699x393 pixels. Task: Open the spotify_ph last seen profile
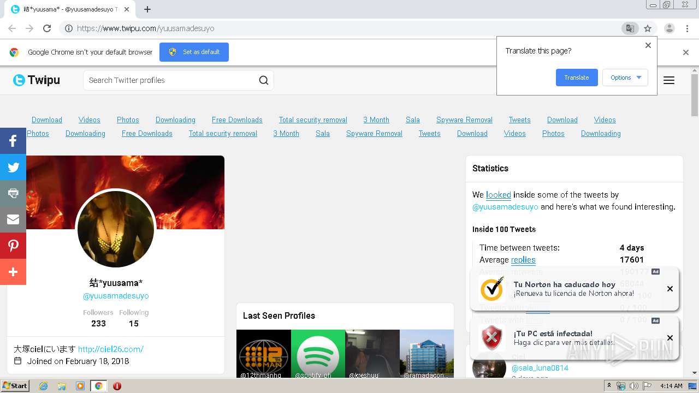pos(318,354)
